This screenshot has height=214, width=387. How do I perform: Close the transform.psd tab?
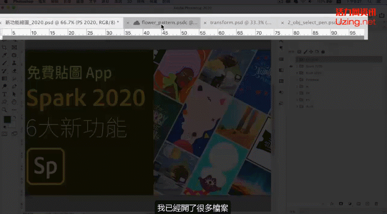click(205, 23)
